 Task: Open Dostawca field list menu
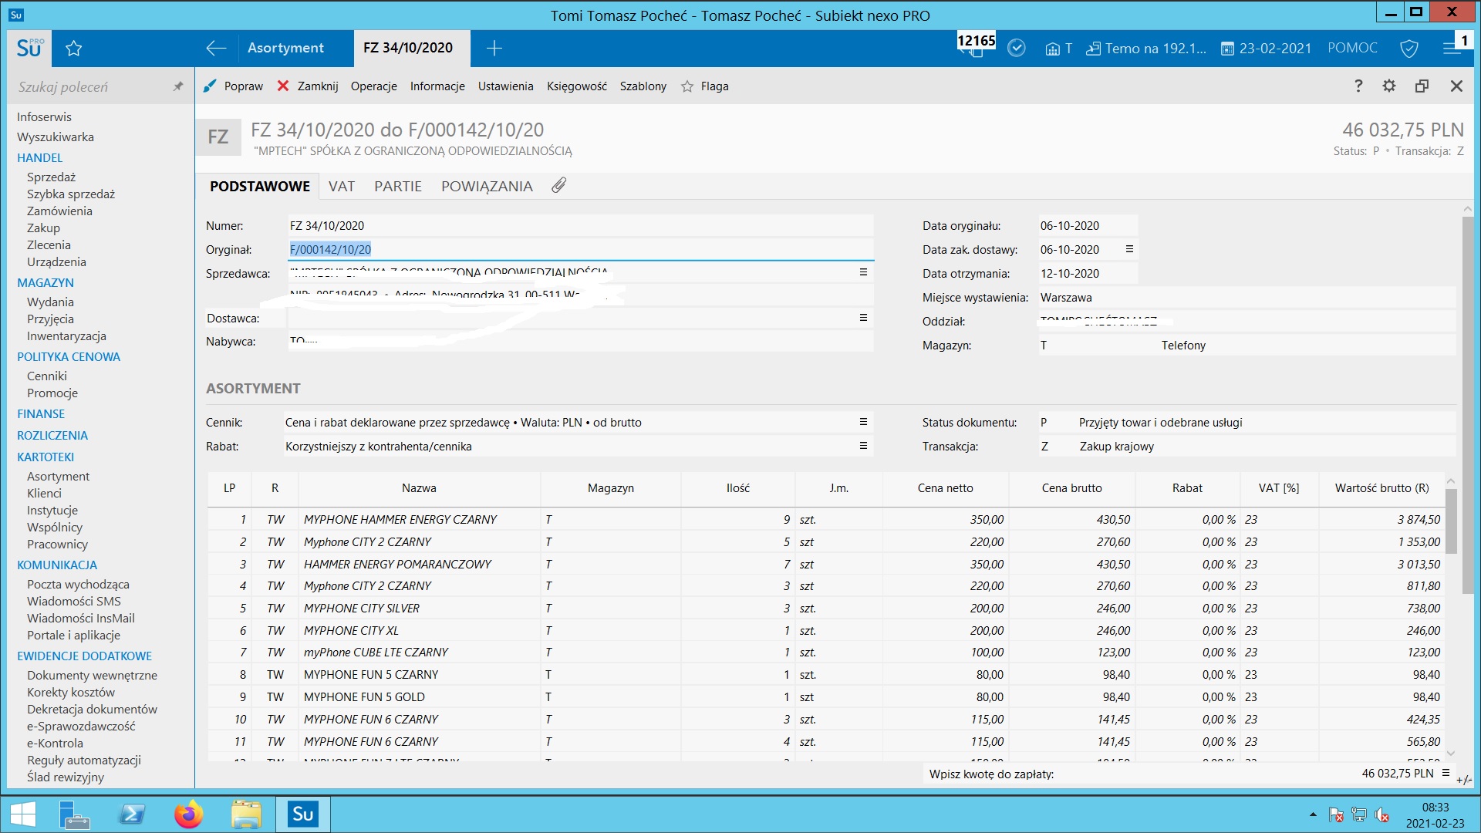pyautogui.click(x=863, y=318)
